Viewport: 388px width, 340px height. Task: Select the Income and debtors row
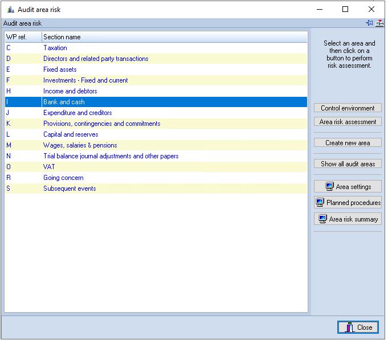pyautogui.click(x=156, y=91)
